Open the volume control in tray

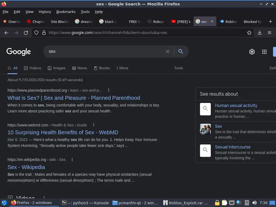pos(254,203)
